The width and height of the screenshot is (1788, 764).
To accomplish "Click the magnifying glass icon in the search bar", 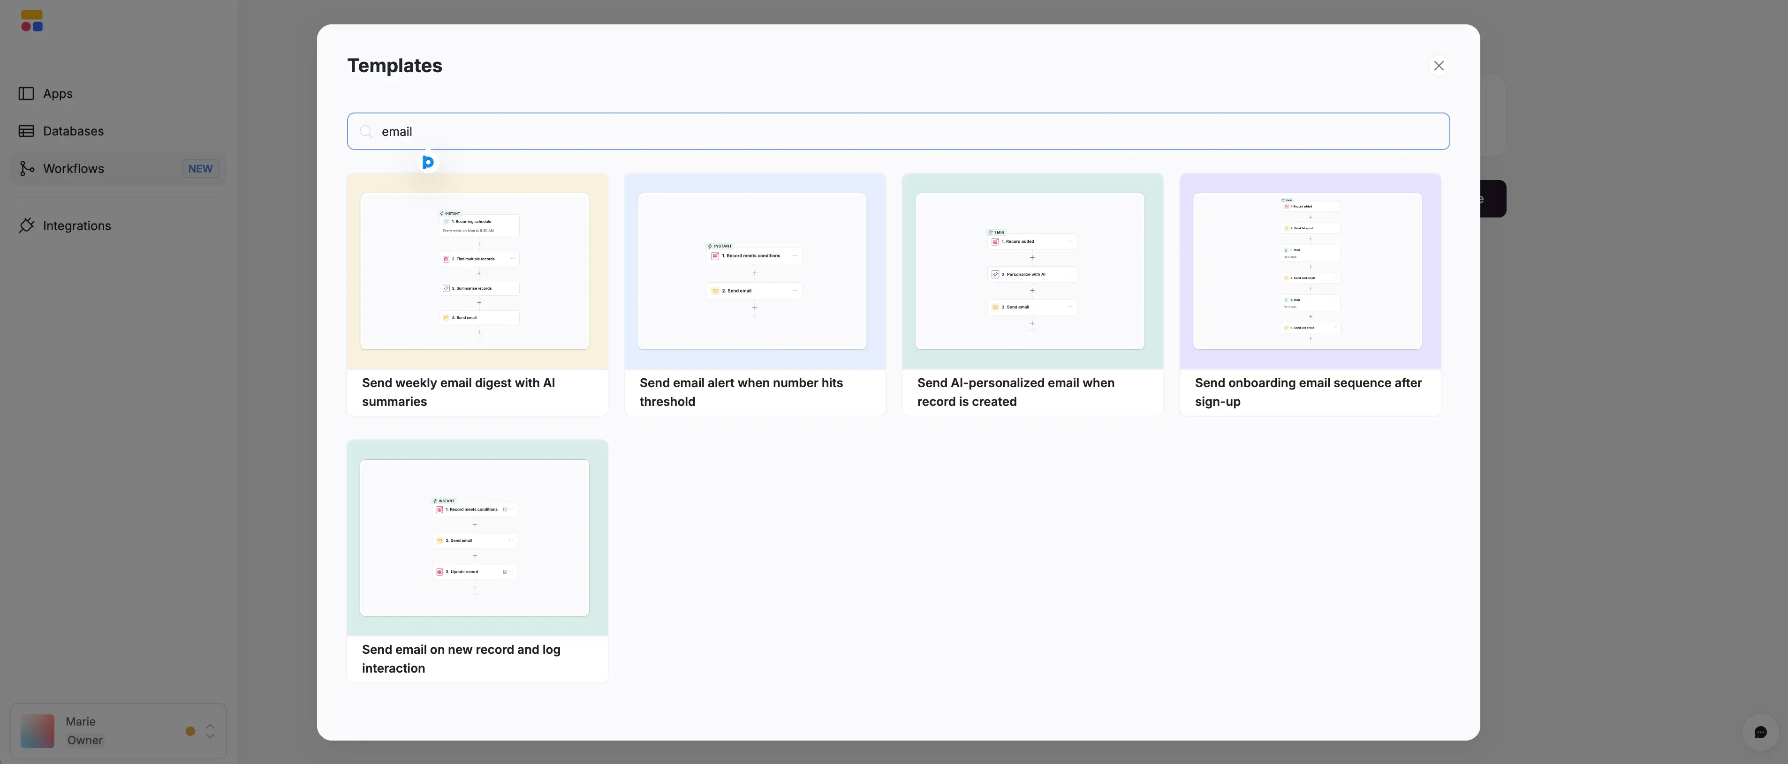I will click(x=366, y=131).
